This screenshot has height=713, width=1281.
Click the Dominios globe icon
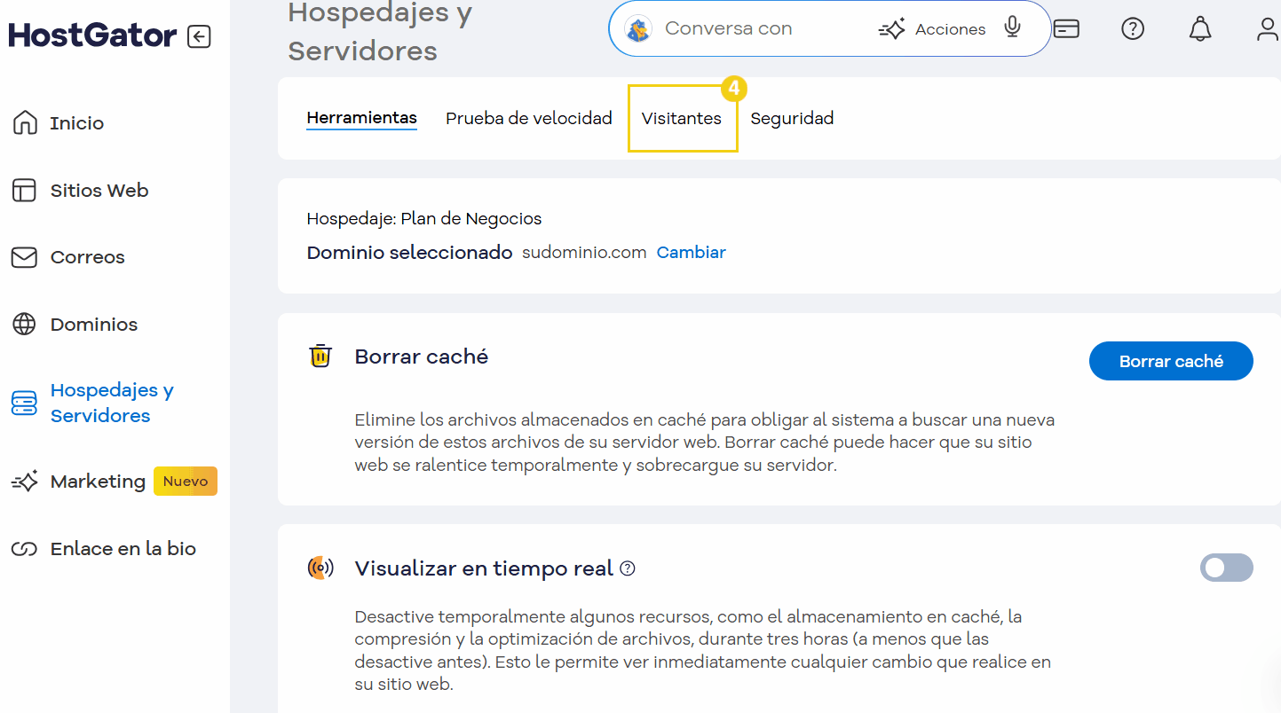coord(24,325)
